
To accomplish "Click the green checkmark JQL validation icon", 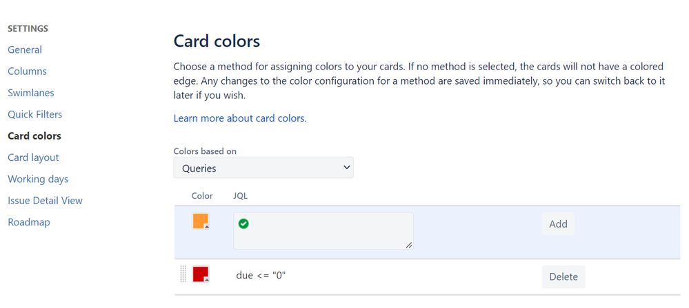I will coord(243,223).
